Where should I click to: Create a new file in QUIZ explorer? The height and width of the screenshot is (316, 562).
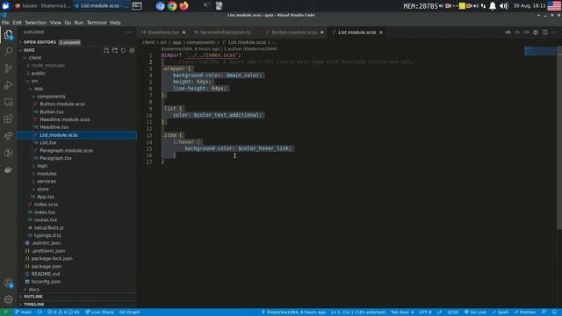click(x=106, y=50)
